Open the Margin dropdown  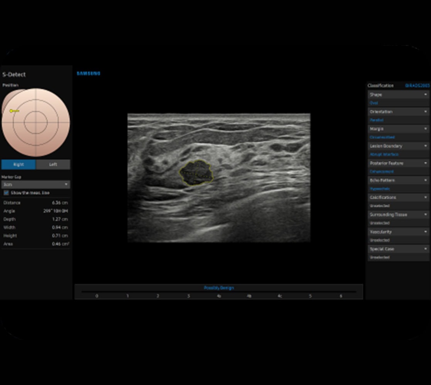[399, 129]
